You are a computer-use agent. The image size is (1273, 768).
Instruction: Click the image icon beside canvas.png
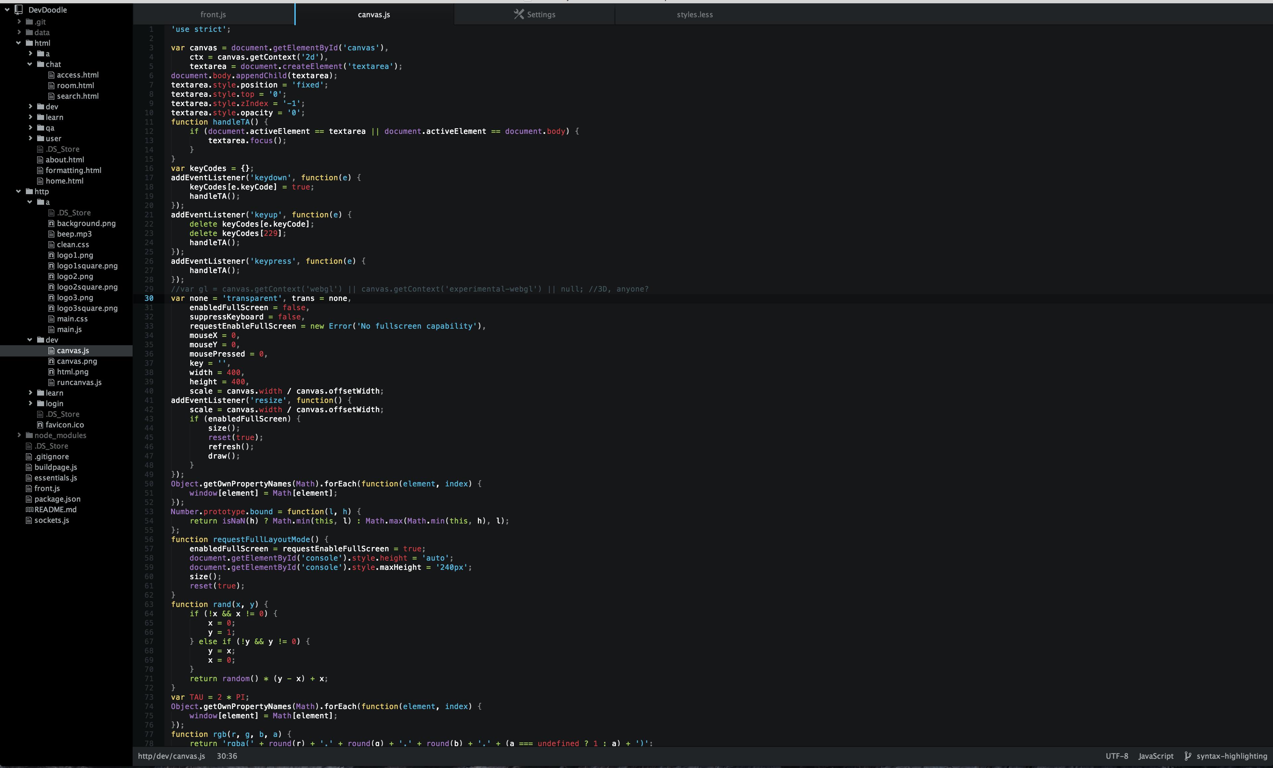pyautogui.click(x=51, y=361)
